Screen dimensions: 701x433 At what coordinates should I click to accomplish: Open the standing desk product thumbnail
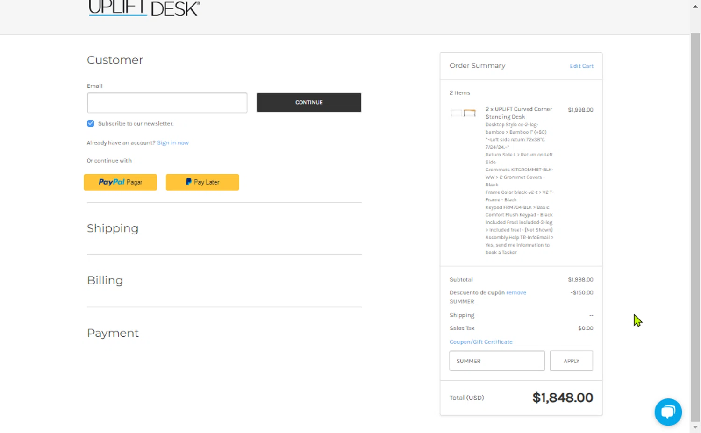pyautogui.click(x=463, y=113)
